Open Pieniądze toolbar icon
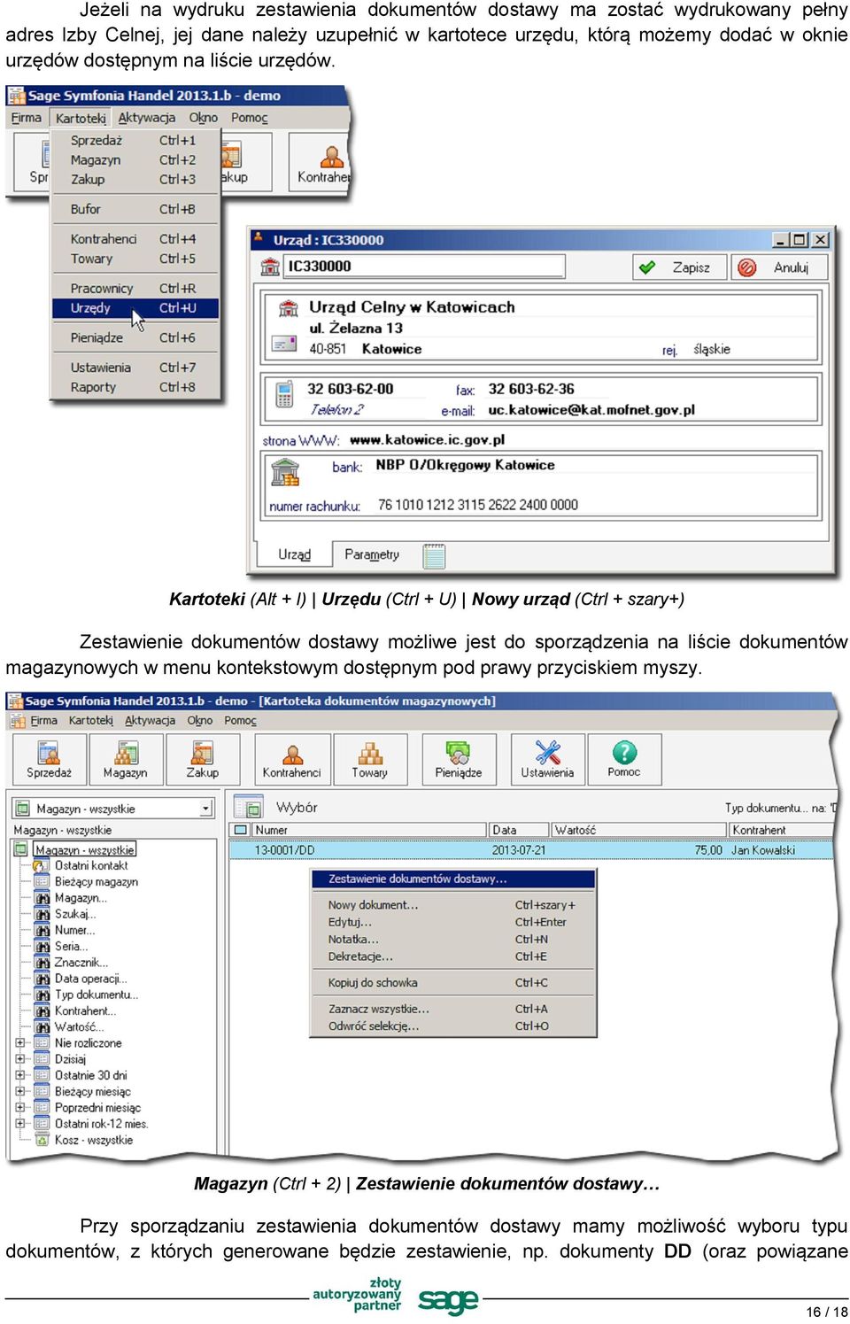 pyautogui.click(x=459, y=759)
